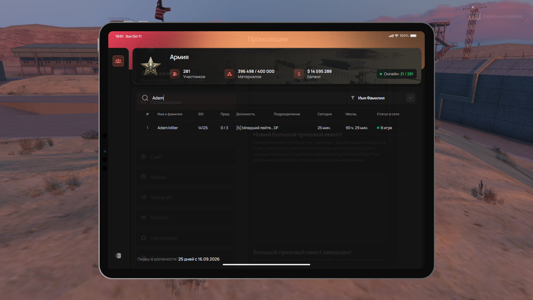Expand the filter chevron arrow

pyautogui.click(x=411, y=98)
